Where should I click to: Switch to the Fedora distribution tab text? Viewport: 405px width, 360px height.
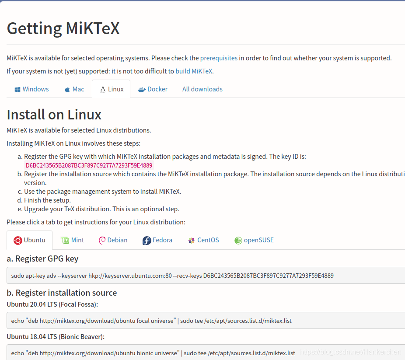(162, 240)
